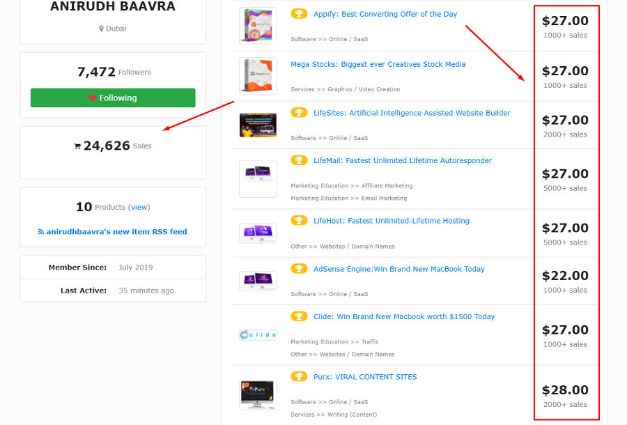This screenshot has height=425, width=627.
Task: Open the Appify product thumbnail
Action: (258, 26)
